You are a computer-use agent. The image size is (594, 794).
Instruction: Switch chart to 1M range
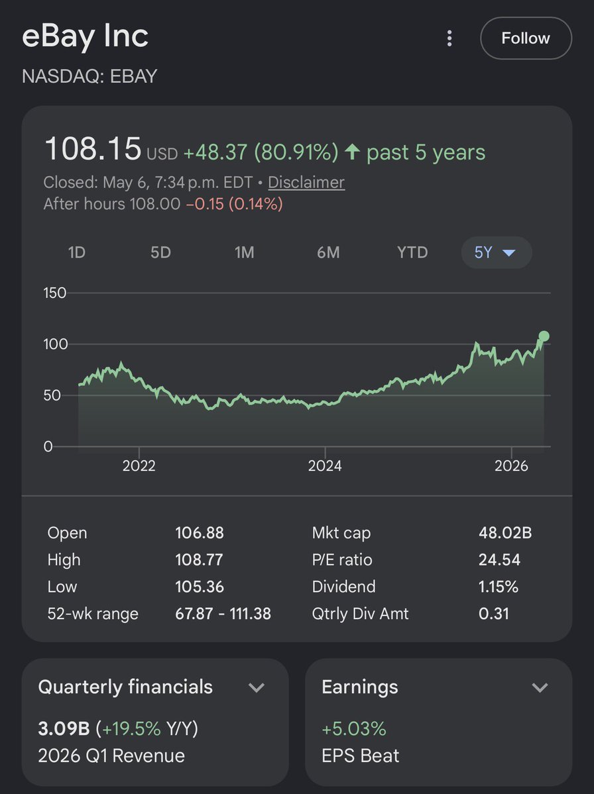[244, 252]
